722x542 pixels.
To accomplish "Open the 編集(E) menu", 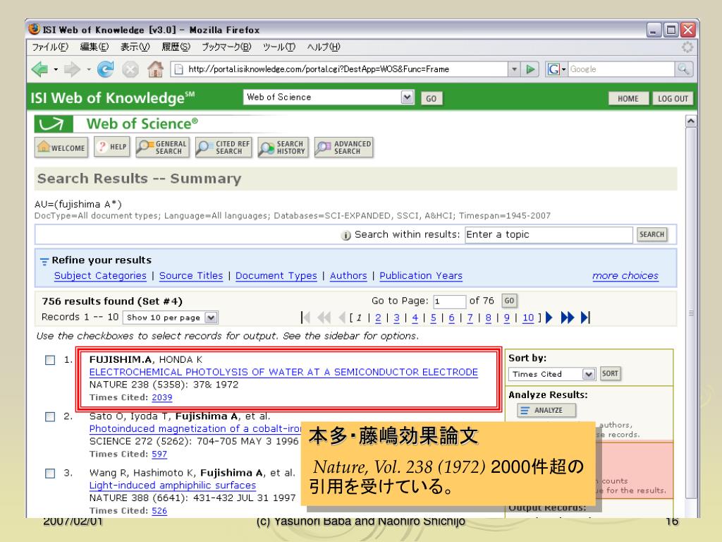I will [x=94, y=47].
